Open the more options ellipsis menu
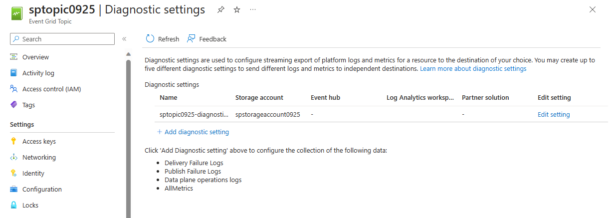The image size is (610, 218). pyautogui.click(x=253, y=9)
